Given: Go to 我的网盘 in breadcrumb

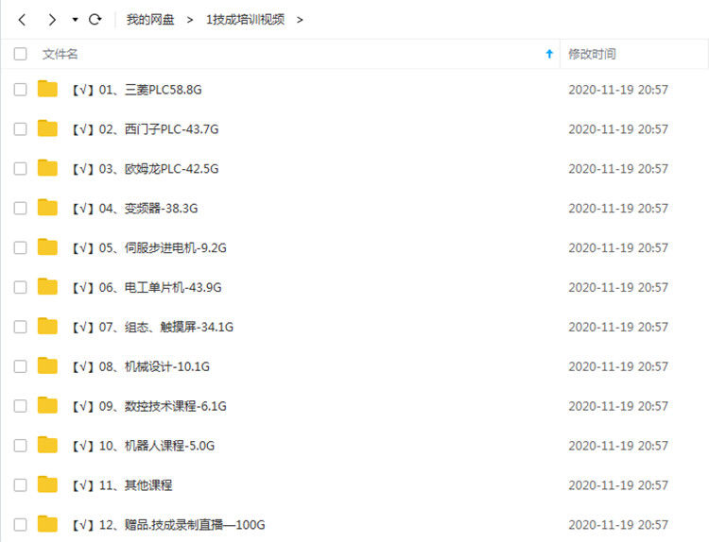Looking at the screenshot, I should 150,20.
